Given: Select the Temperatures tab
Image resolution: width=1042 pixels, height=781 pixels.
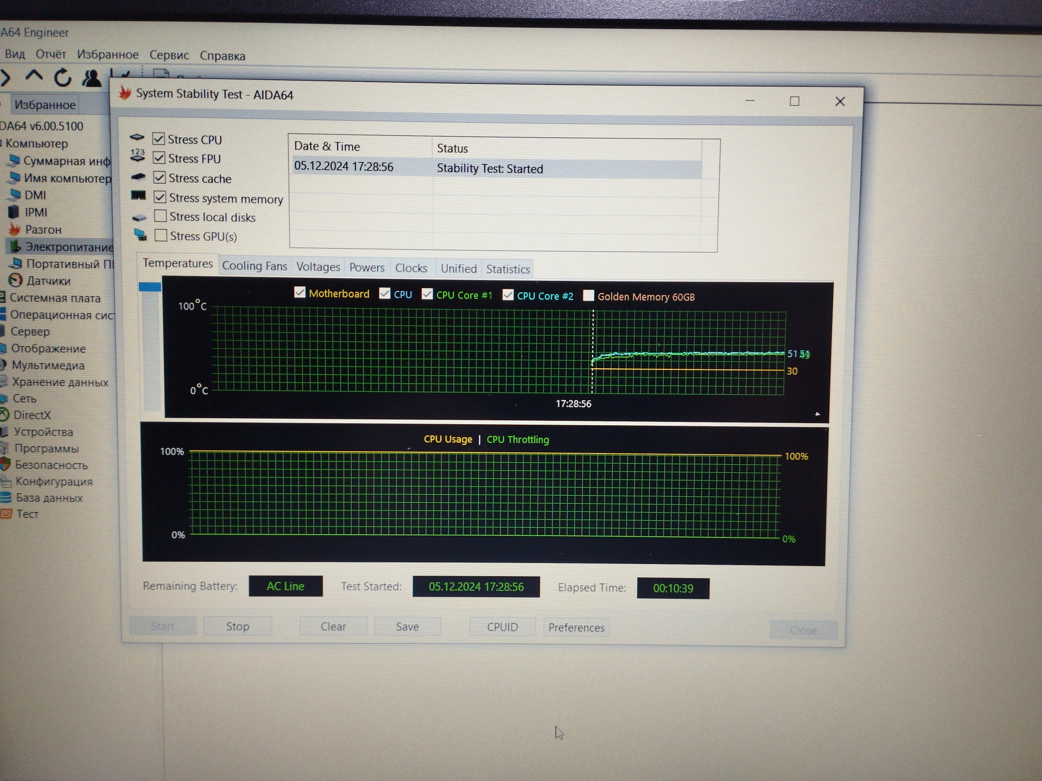Looking at the screenshot, I should (x=177, y=264).
